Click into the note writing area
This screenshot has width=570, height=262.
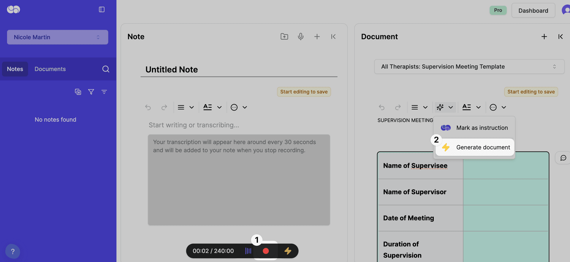point(239,125)
